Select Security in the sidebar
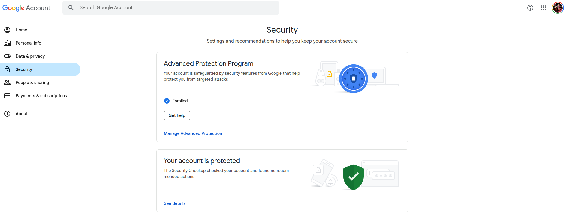Image resolution: width=566 pixels, height=216 pixels. click(40, 69)
